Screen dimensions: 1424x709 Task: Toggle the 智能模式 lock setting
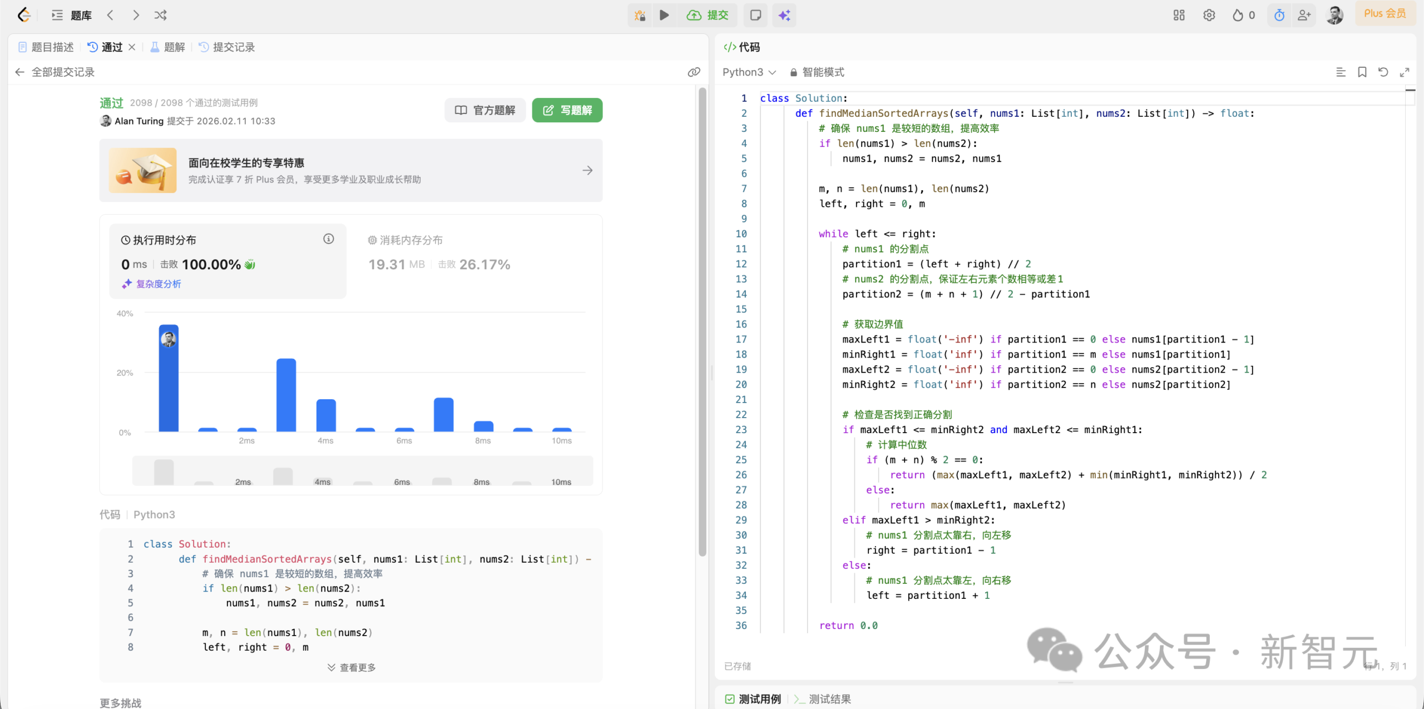pyautogui.click(x=817, y=72)
